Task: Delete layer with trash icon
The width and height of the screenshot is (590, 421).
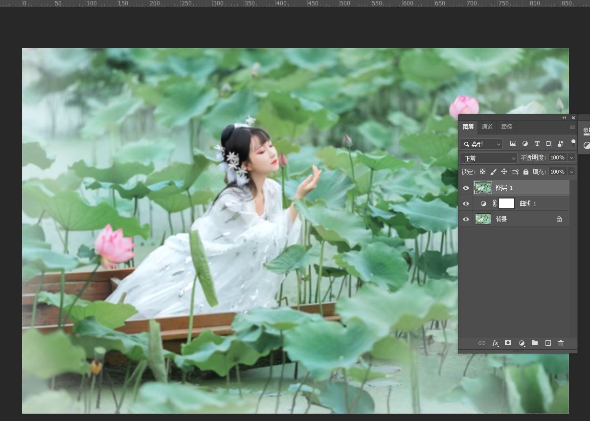Action: click(x=561, y=343)
